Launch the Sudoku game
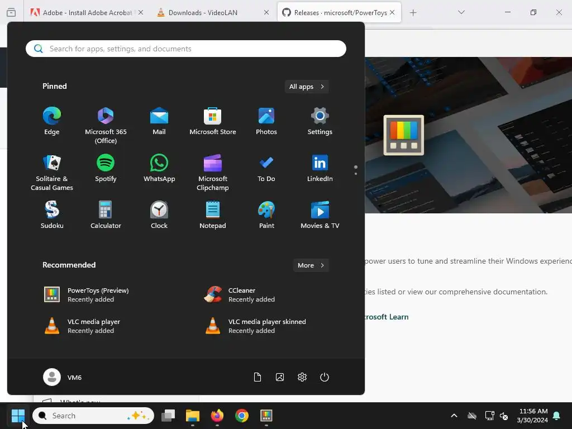Screen dimensions: 572x429 pyautogui.click(x=52, y=215)
